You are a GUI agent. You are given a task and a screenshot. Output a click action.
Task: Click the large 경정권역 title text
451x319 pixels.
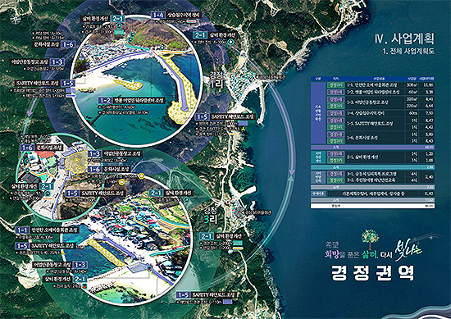(x=373, y=273)
